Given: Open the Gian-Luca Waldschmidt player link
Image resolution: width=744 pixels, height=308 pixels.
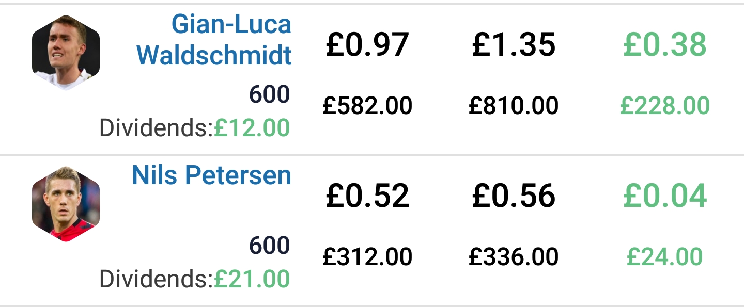Looking at the screenshot, I should point(214,40).
